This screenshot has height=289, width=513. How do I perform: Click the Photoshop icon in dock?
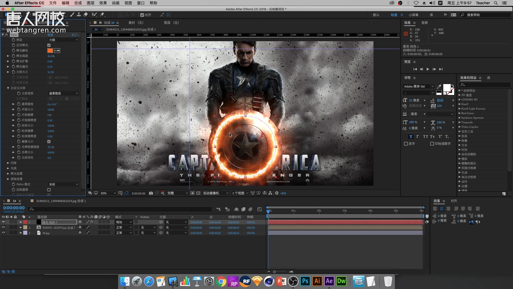[x=305, y=281]
